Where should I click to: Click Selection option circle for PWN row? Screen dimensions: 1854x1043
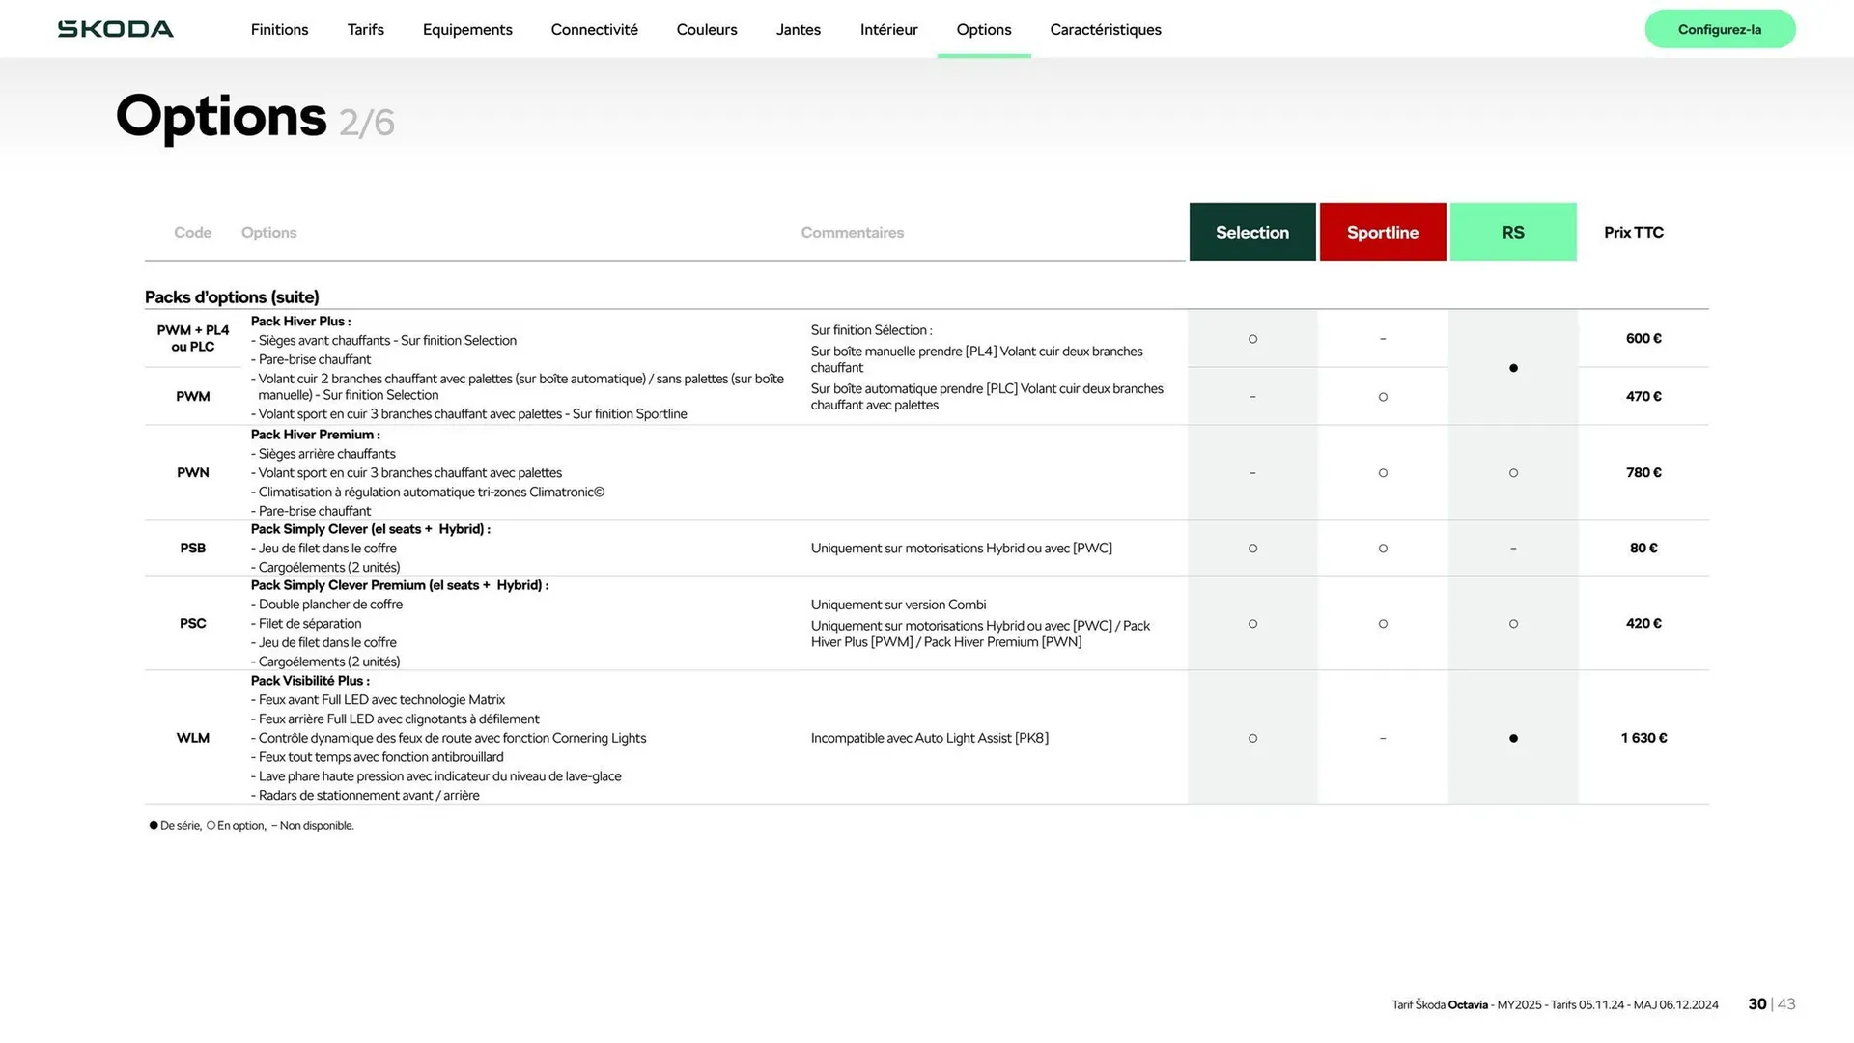pos(1252,473)
